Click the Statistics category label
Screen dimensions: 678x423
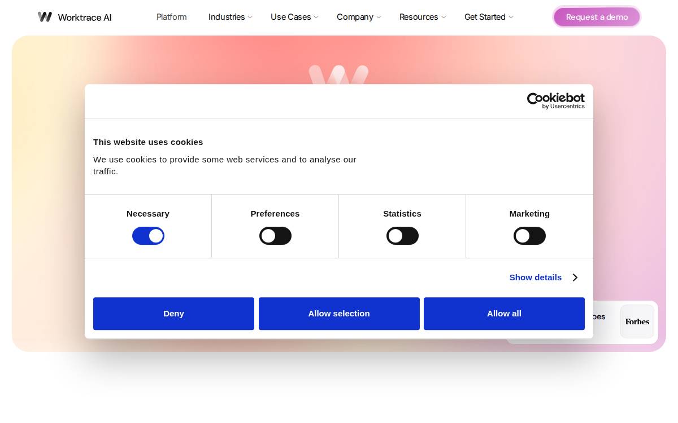click(x=402, y=214)
